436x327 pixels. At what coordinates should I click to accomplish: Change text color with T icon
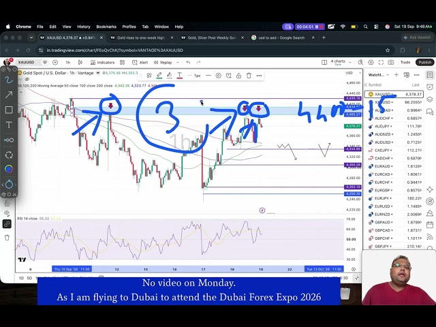180,76
